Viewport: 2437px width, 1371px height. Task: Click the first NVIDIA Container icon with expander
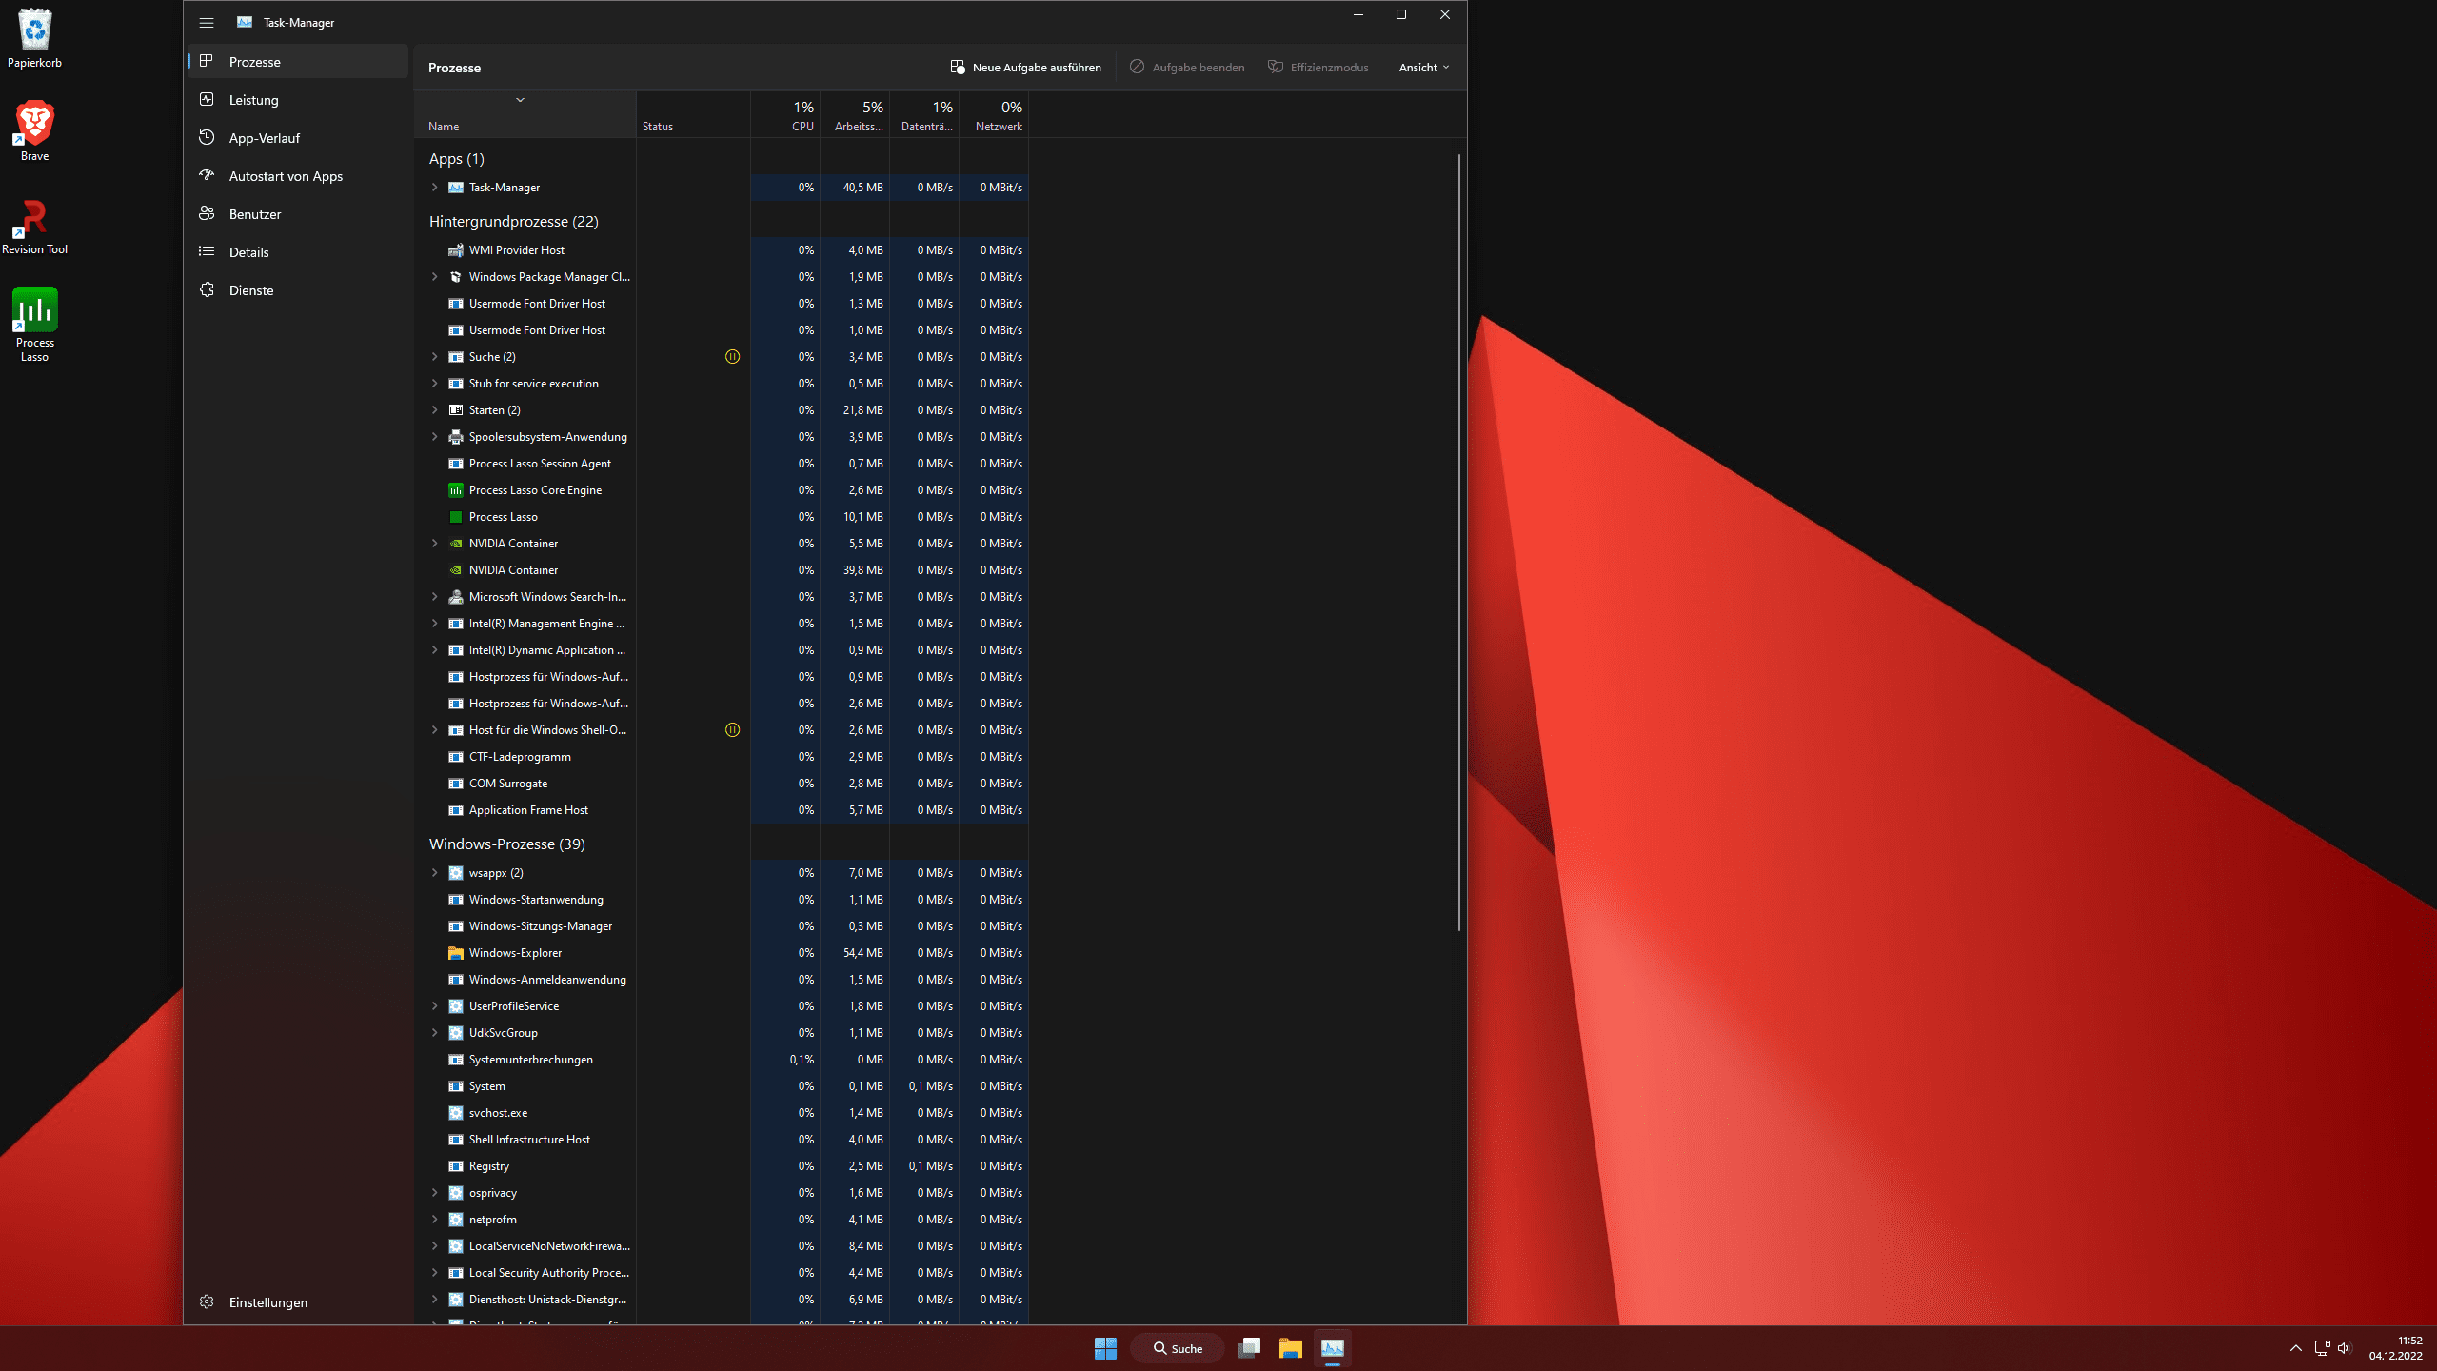click(456, 544)
